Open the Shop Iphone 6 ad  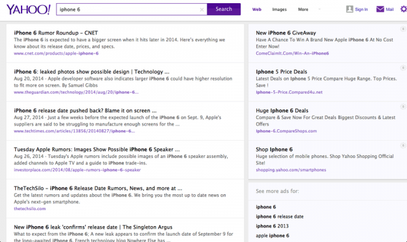coord(274,150)
